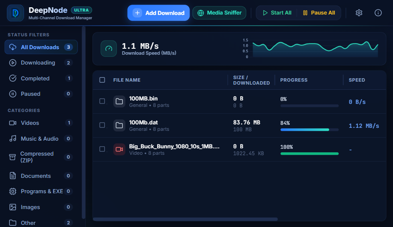Open the Compressed (ZIP) category
The width and height of the screenshot is (393, 227).
[x=41, y=157]
